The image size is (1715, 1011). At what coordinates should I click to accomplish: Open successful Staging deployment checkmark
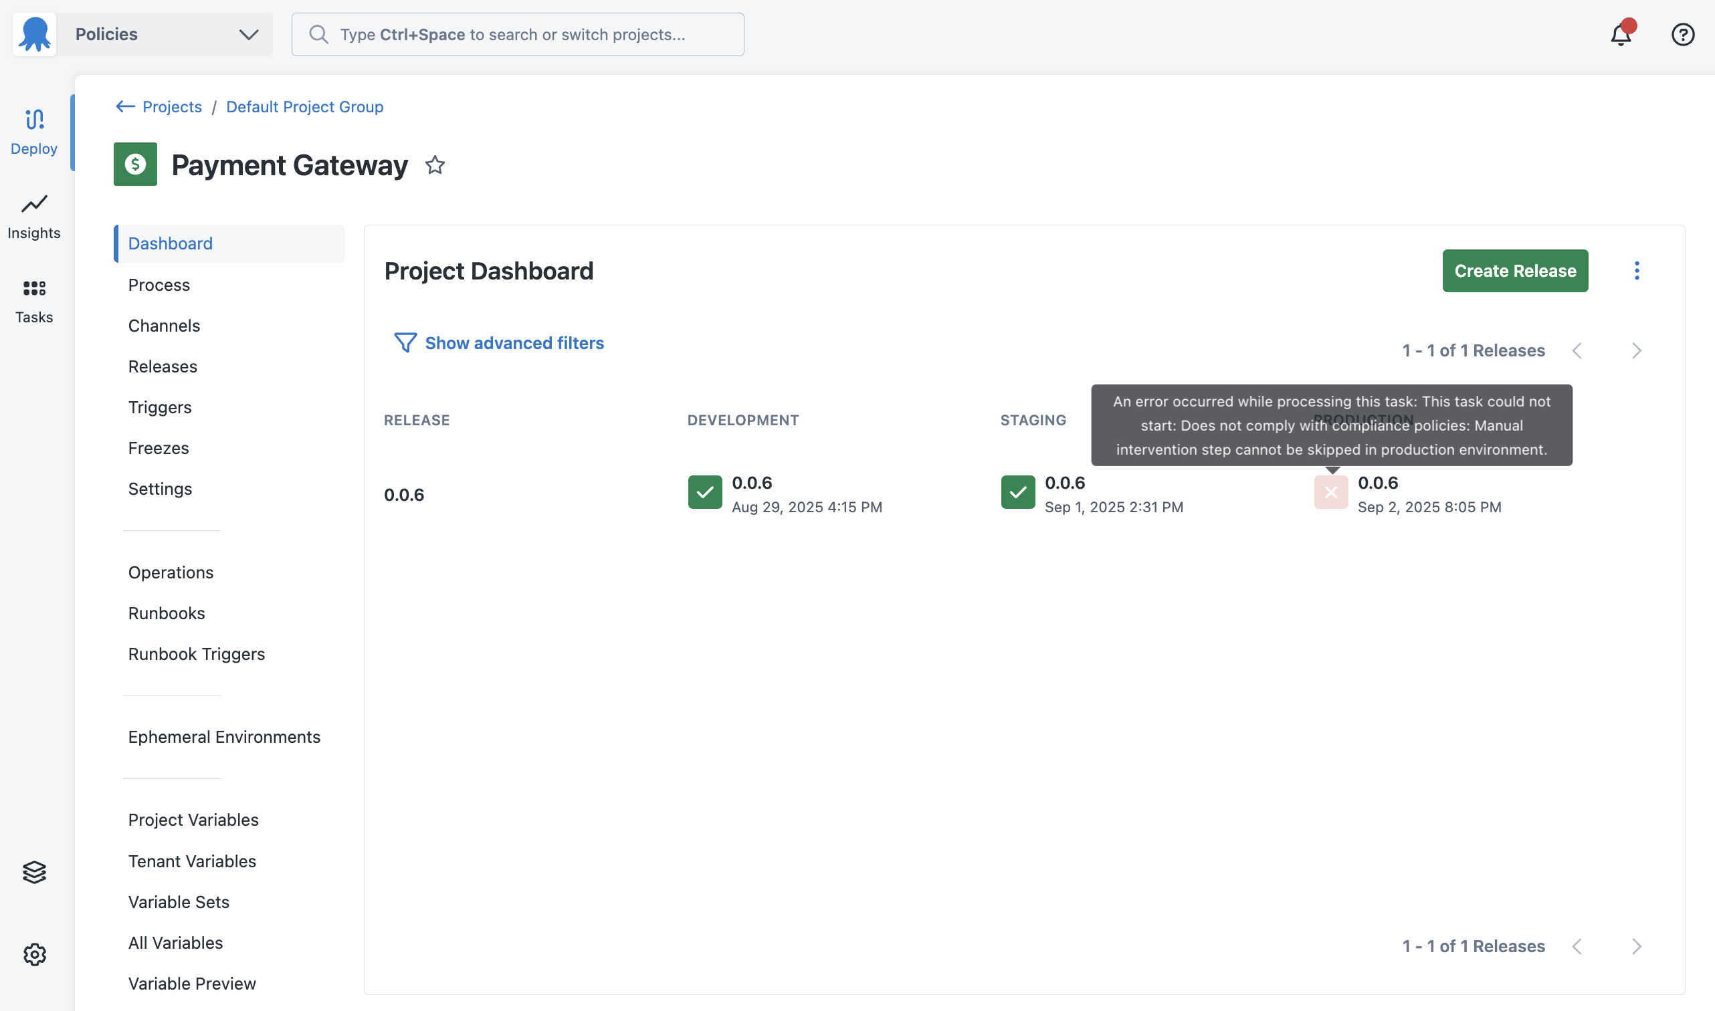click(1018, 492)
